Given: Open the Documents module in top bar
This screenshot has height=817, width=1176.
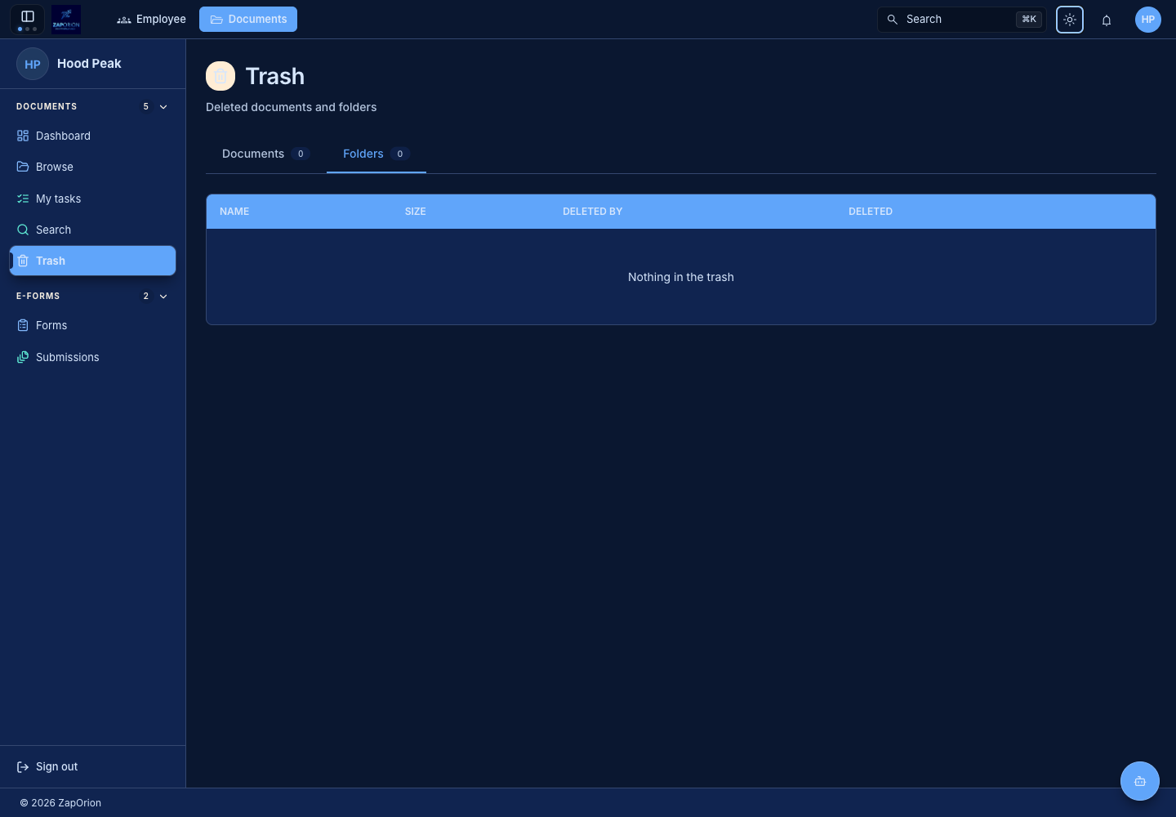Looking at the screenshot, I should tap(248, 19).
